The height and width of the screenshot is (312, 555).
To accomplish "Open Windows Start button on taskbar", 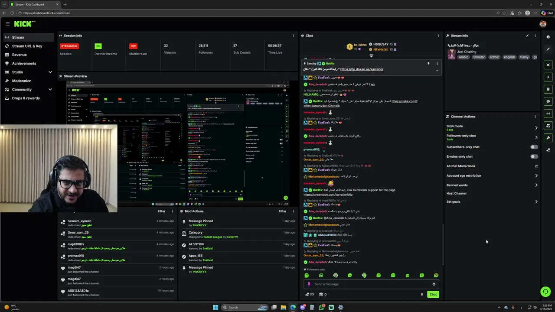I will pyautogui.click(x=215, y=307).
